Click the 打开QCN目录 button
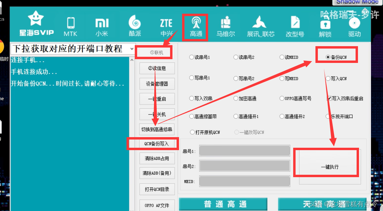 [157, 189]
